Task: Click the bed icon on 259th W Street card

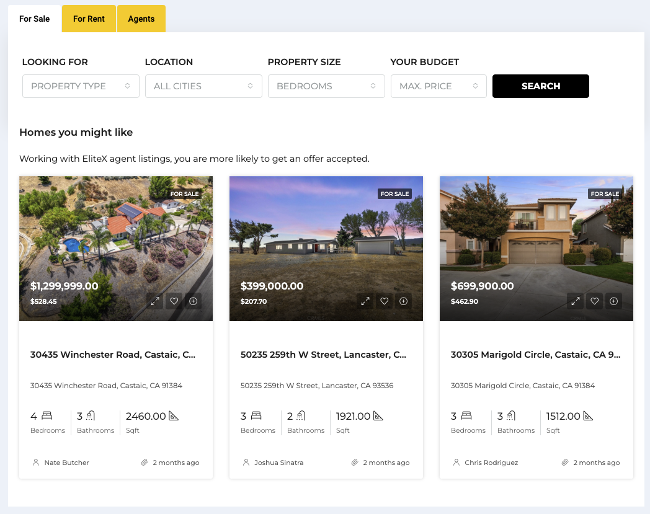Action: [257, 415]
